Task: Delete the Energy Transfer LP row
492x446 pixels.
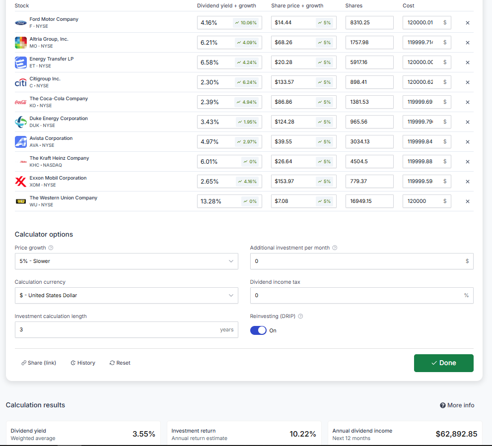Action: tap(467, 63)
